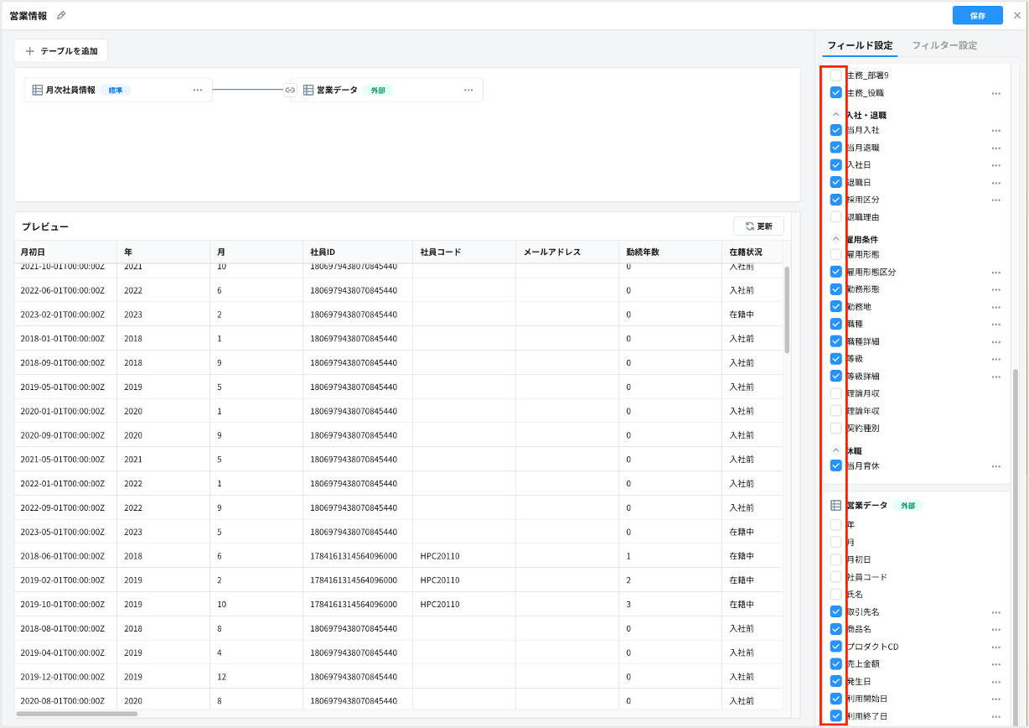Screen dimensions: 1029x728
Task: Collapse the 雇用条件 field group
Action: point(835,239)
